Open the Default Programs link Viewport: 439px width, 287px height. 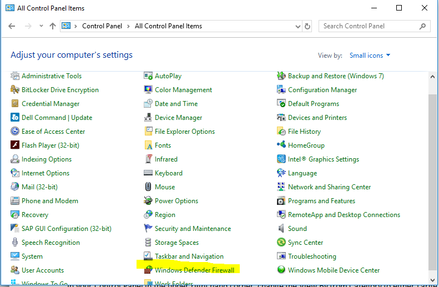point(313,104)
